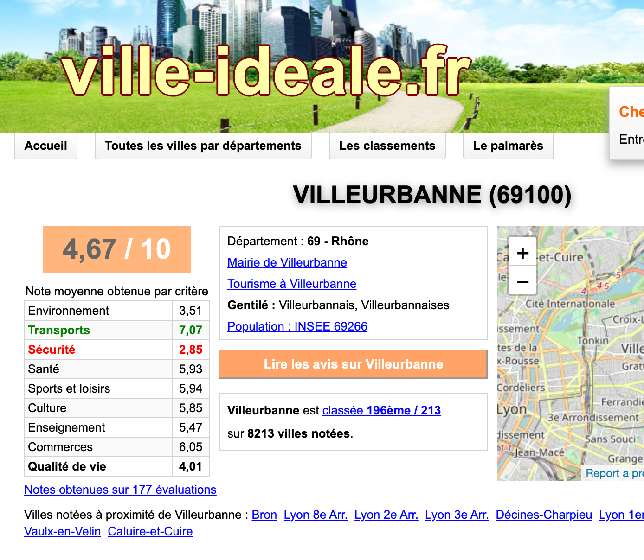Click the Sécurité rating row label
644x560 pixels.
[52, 350]
